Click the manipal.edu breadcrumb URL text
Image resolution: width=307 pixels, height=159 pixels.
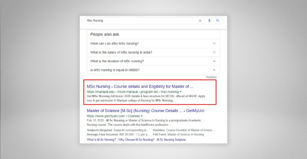133,92
